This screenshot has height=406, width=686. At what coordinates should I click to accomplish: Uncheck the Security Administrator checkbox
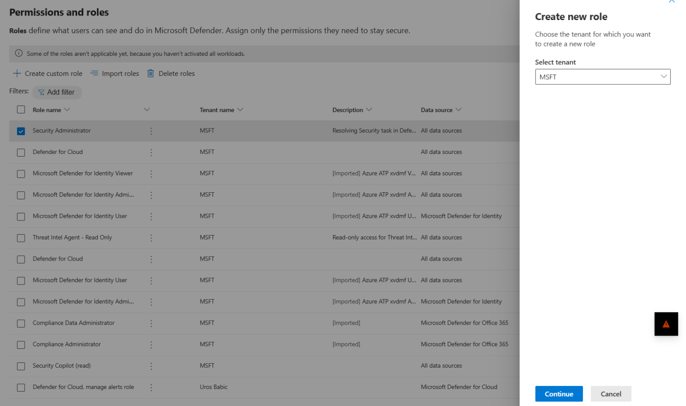coord(21,131)
